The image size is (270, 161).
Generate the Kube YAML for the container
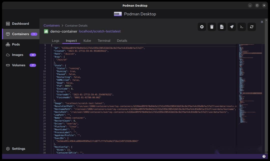pyautogui.click(x=222, y=27)
